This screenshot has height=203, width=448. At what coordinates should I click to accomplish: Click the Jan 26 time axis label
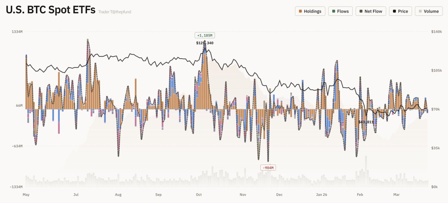[322, 194]
